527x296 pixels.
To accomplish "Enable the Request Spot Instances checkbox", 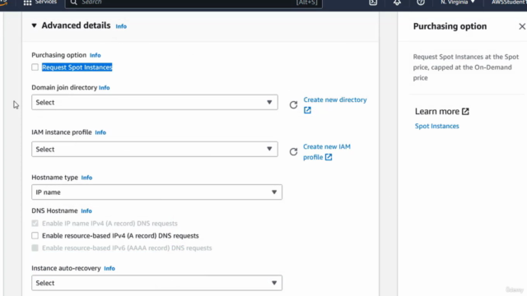I will tap(35, 67).
